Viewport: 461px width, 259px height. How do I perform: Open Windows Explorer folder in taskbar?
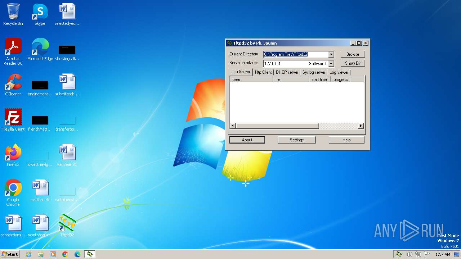[x=41, y=254]
